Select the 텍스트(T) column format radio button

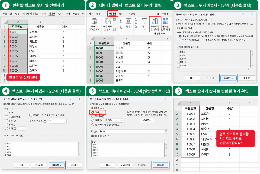[x=93, y=116]
